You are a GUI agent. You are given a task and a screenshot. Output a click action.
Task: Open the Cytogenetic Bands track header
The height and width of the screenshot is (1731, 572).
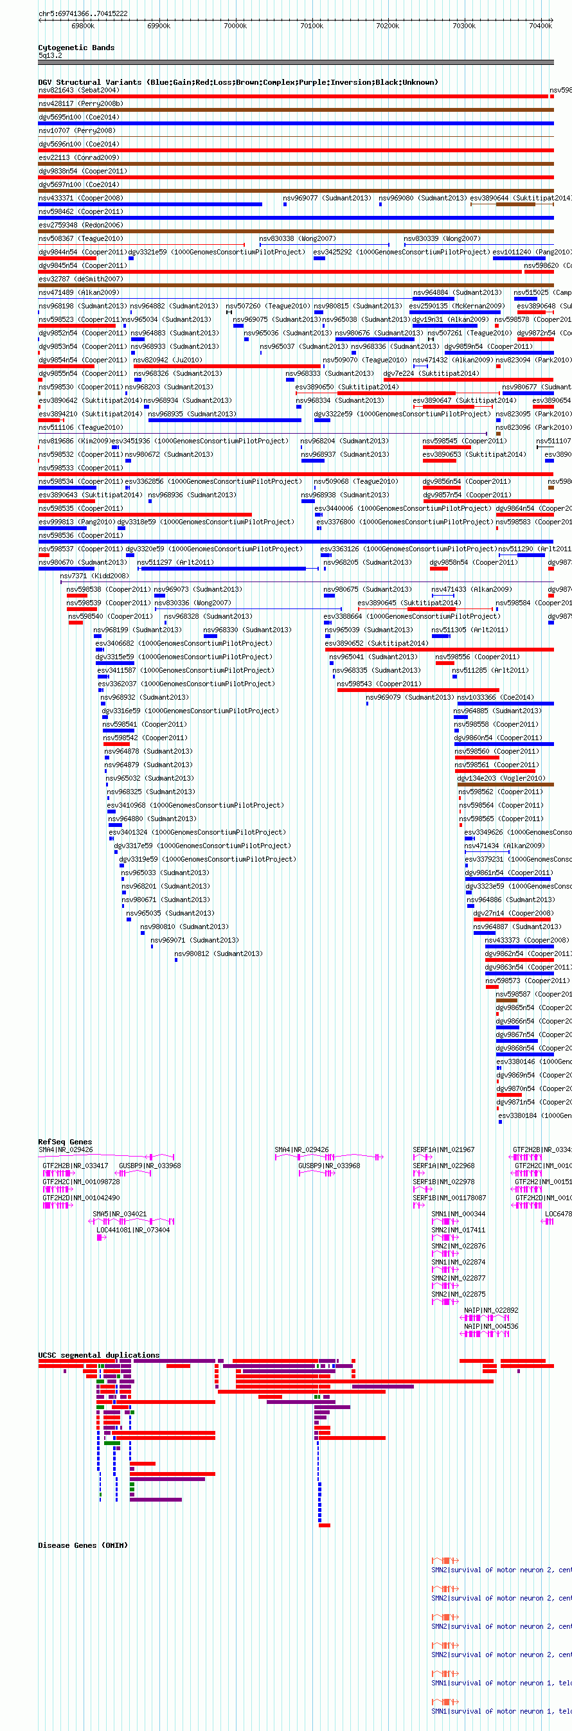76,48
